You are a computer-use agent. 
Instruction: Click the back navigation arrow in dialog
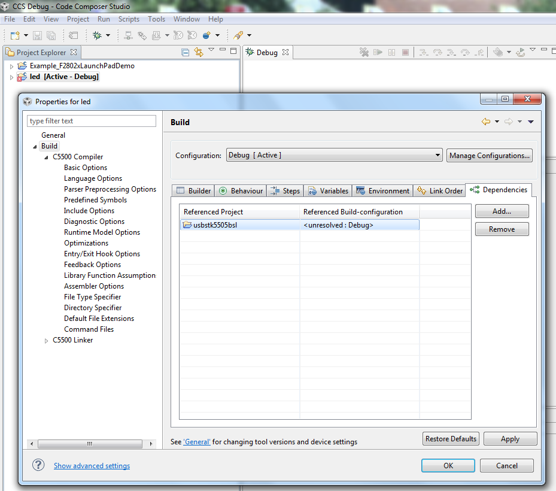[x=486, y=122]
